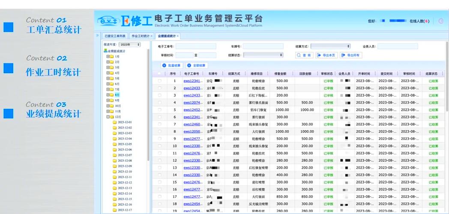Check the checkbox for row 3
The width and height of the screenshot is (449, 214).
[159, 95]
